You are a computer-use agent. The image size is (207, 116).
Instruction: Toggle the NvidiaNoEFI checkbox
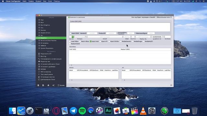tap(144, 41)
